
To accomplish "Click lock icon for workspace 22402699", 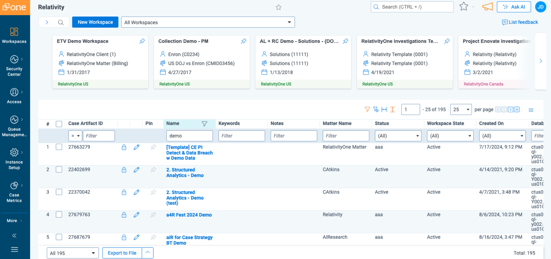I will (x=124, y=170).
